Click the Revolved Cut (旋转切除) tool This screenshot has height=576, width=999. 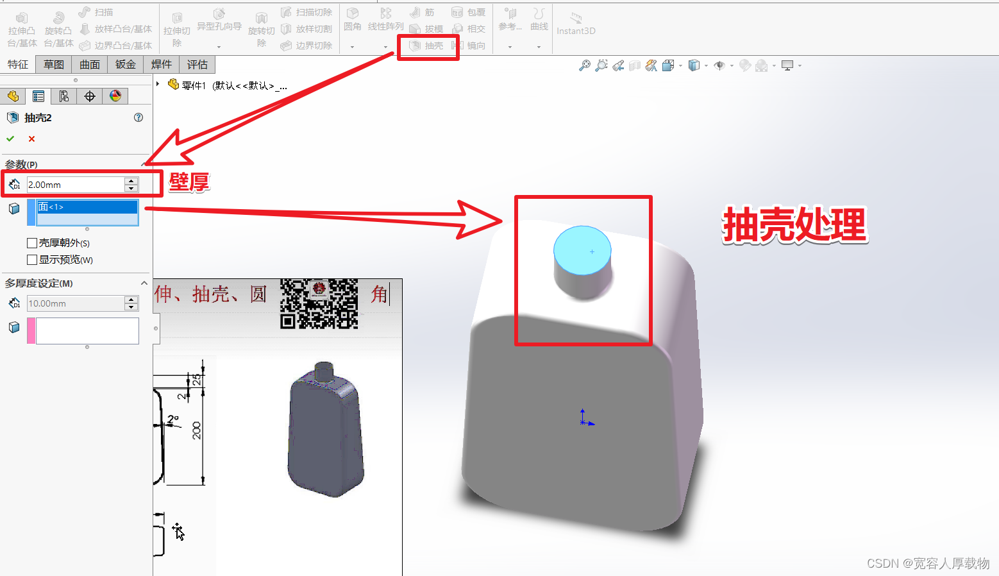click(x=261, y=30)
